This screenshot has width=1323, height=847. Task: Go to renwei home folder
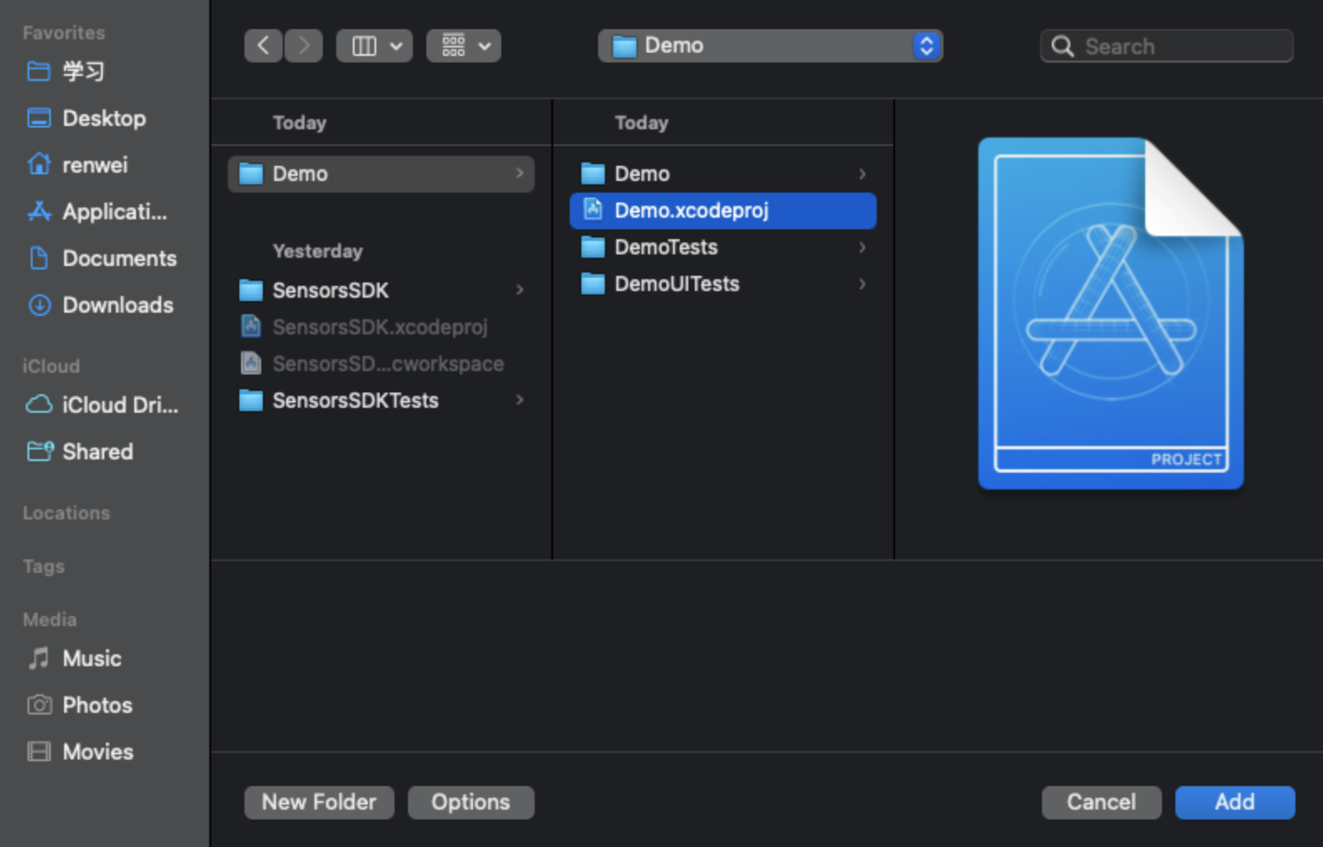coord(95,165)
